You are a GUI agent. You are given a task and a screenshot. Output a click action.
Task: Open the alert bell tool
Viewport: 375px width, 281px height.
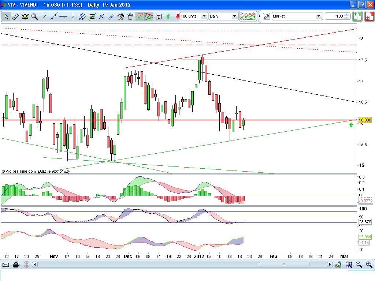[25, 16]
